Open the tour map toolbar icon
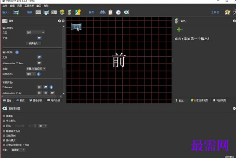Screen dimensions: 236x158 (x=62, y=12)
